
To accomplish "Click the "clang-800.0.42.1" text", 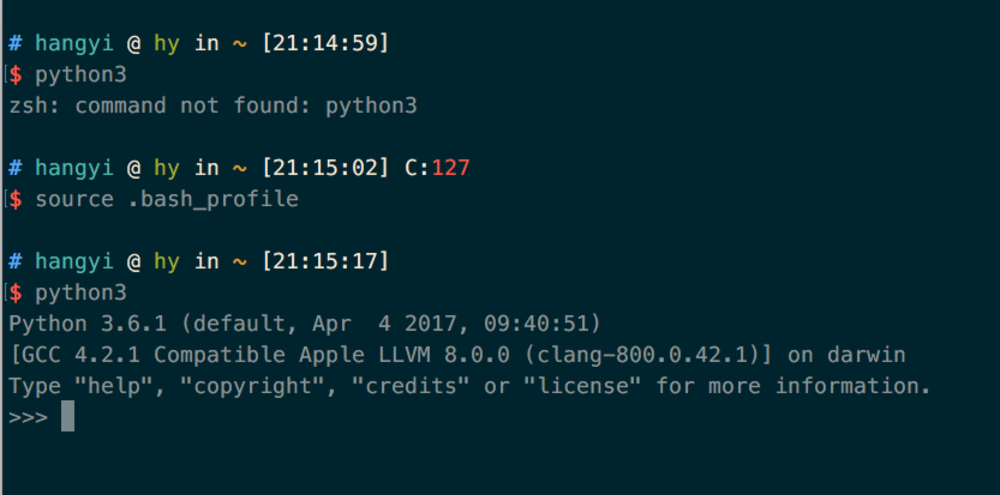I will (x=643, y=355).
